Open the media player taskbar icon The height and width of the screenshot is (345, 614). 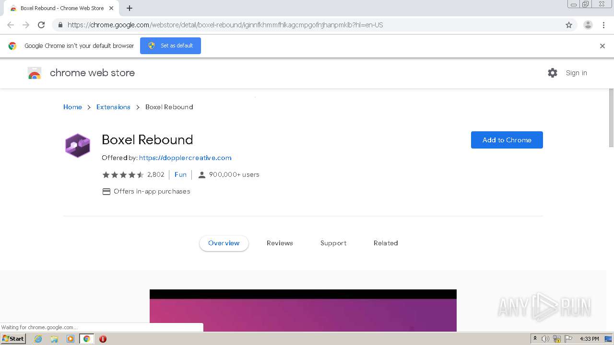[71, 339]
